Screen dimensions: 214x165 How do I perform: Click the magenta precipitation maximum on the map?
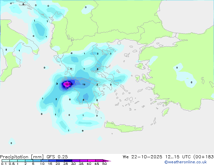[x=67, y=85]
